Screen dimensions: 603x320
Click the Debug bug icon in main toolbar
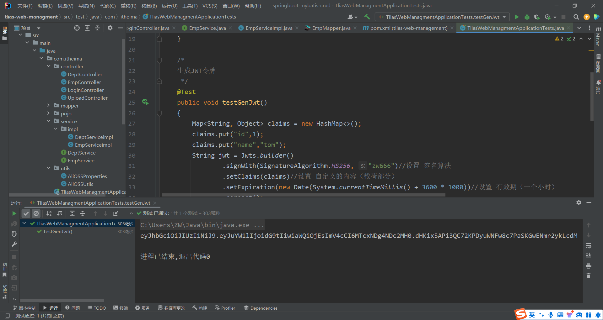pos(527,17)
